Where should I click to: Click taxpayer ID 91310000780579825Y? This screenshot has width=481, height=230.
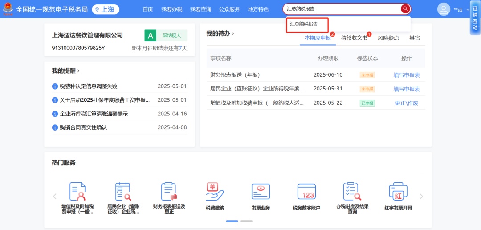pyautogui.click(x=78, y=48)
